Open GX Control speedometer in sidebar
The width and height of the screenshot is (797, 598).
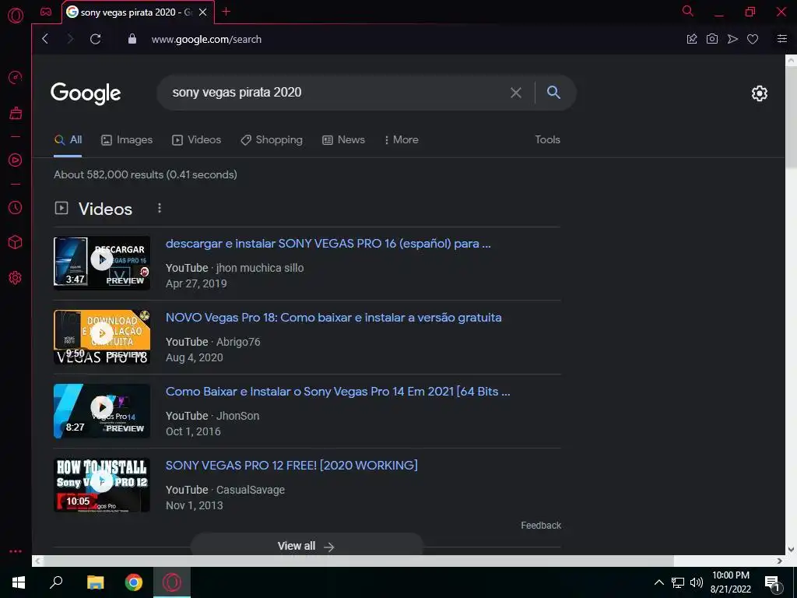pos(16,77)
